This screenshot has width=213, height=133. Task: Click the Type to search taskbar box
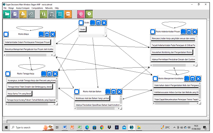[31, 128]
